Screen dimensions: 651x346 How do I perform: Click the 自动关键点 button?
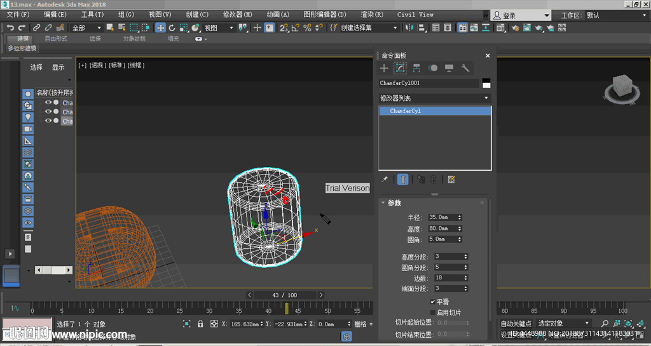pos(516,324)
